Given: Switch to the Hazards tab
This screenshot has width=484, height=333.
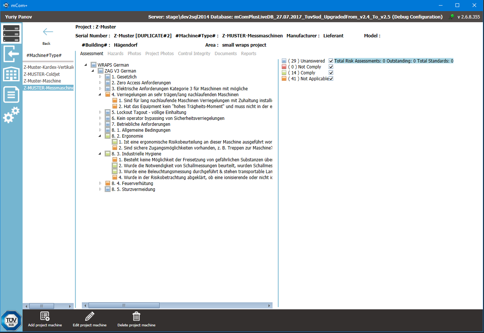Looking at the screenshot, I should click(x=116, y=54).
